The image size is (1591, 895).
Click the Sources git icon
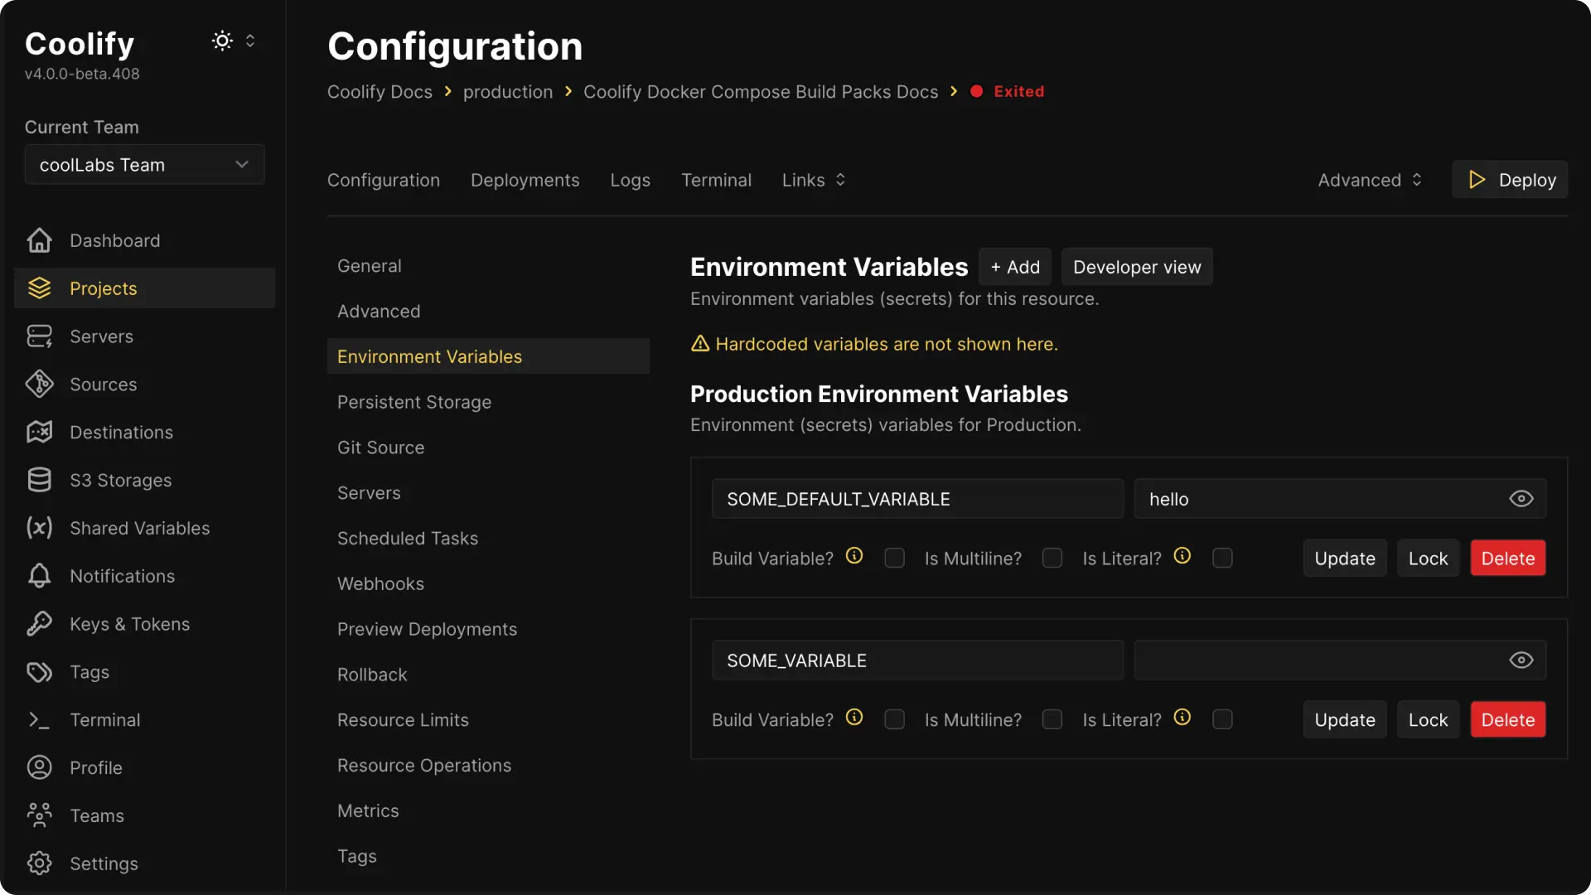(39, 385)
